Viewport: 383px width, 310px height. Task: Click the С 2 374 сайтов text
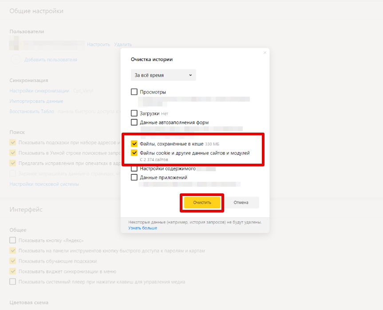tap(154, 160)
